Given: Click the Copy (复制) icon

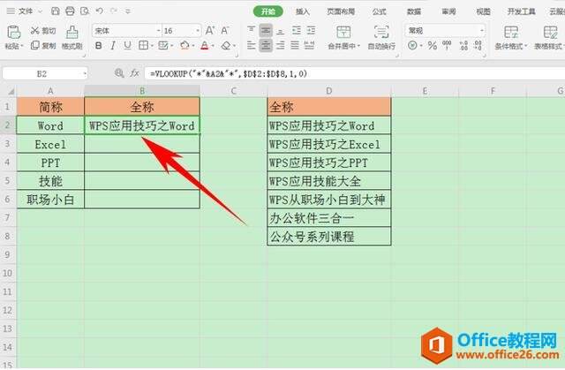Looking at the screenshot, I should pyautogui.click(x=35, y=45).
